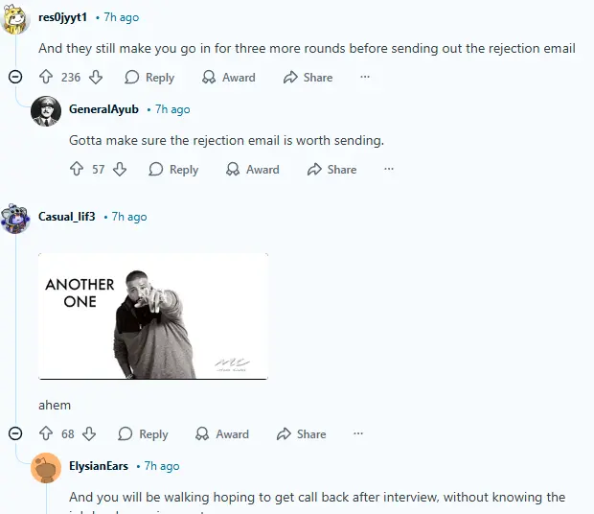594x514 pixels.
Task: Collapse Casual_lif3's comment thread
Action: pos(14,434)
